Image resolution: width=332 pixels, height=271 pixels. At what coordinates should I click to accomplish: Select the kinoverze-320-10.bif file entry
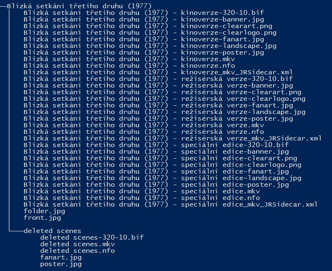click(x=148, y=13)
